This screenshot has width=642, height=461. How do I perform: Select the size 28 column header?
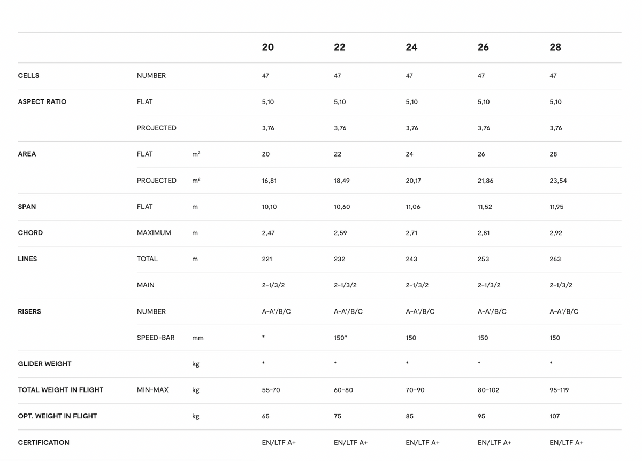pyautogui.click(x=555, y=47)
